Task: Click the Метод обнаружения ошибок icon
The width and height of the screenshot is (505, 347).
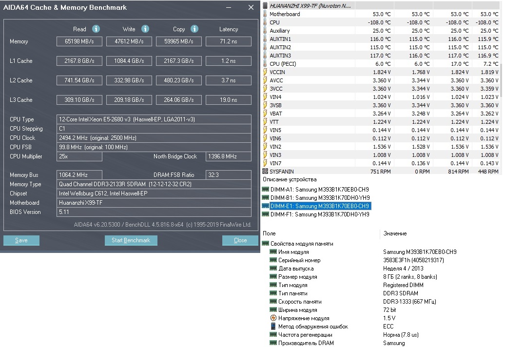Action: (273, 326)
